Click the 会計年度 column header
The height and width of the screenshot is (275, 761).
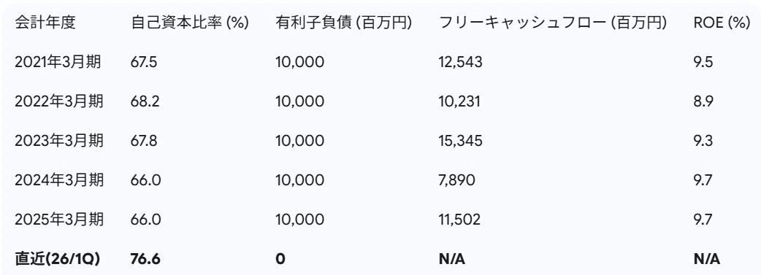45,23
